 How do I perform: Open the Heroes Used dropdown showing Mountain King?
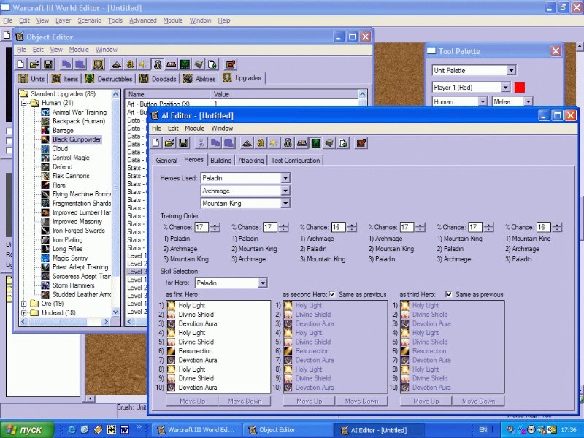[x=285, y=204]
